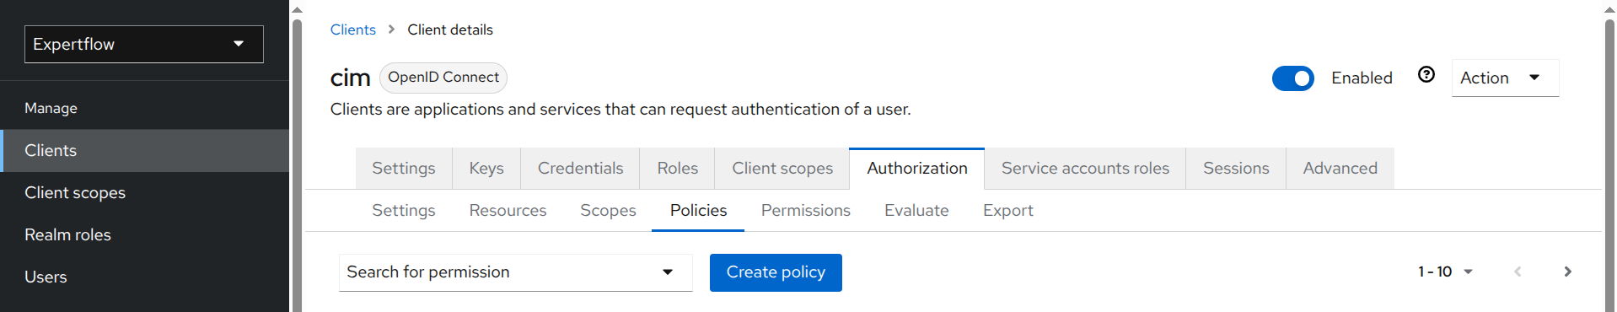Open the 1 - 10 pagination dropdown

(1445, 272)
